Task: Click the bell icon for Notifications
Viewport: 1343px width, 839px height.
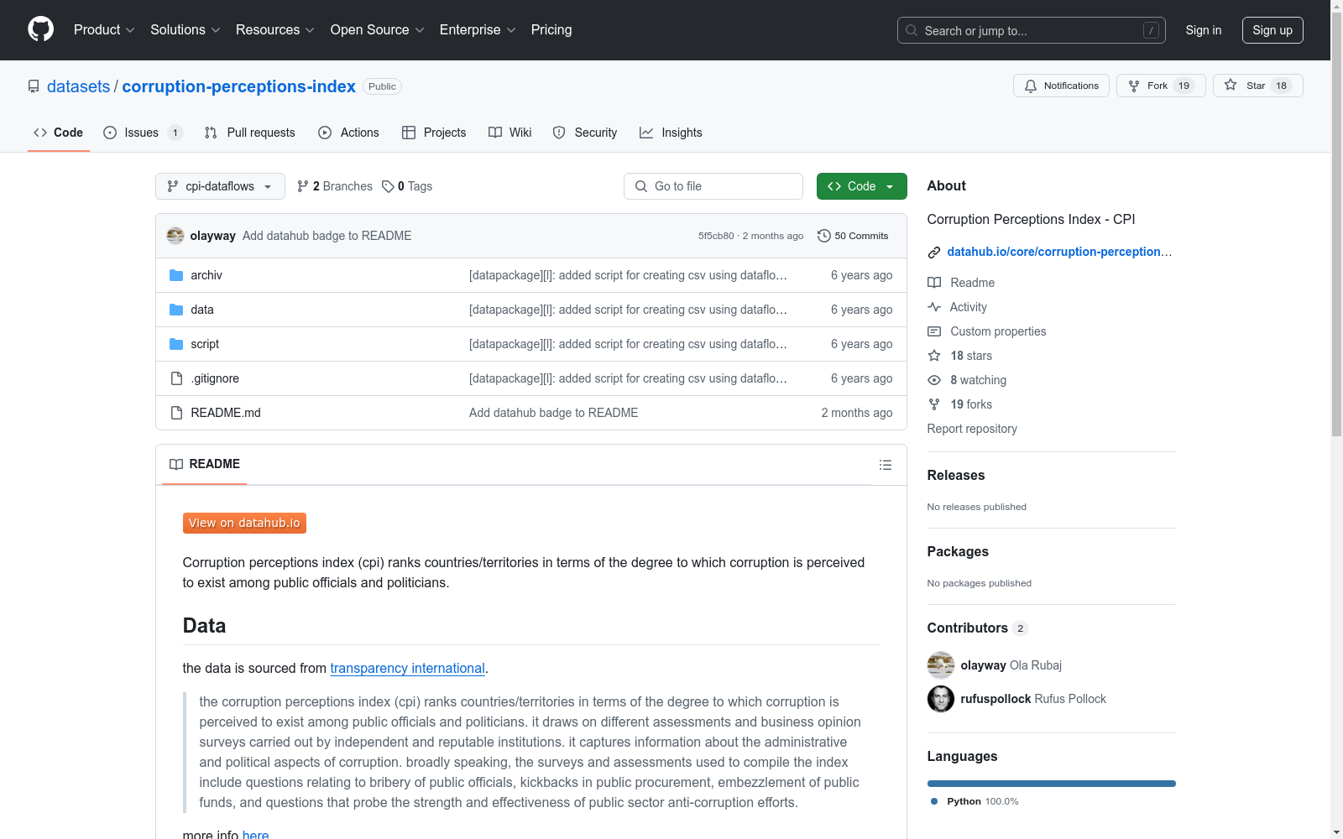Action: pos(1031,86)
